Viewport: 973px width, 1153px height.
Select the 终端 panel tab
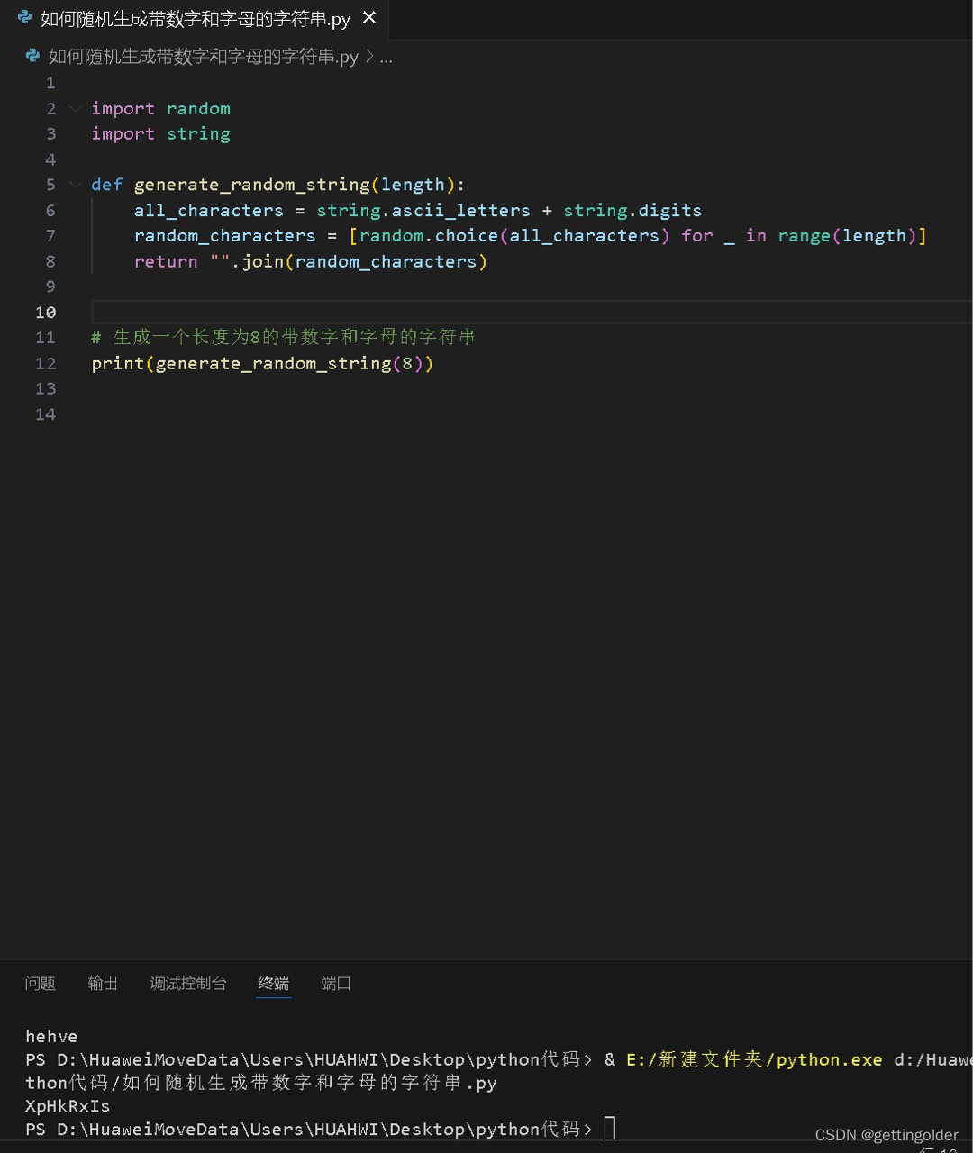coord(274,984)
